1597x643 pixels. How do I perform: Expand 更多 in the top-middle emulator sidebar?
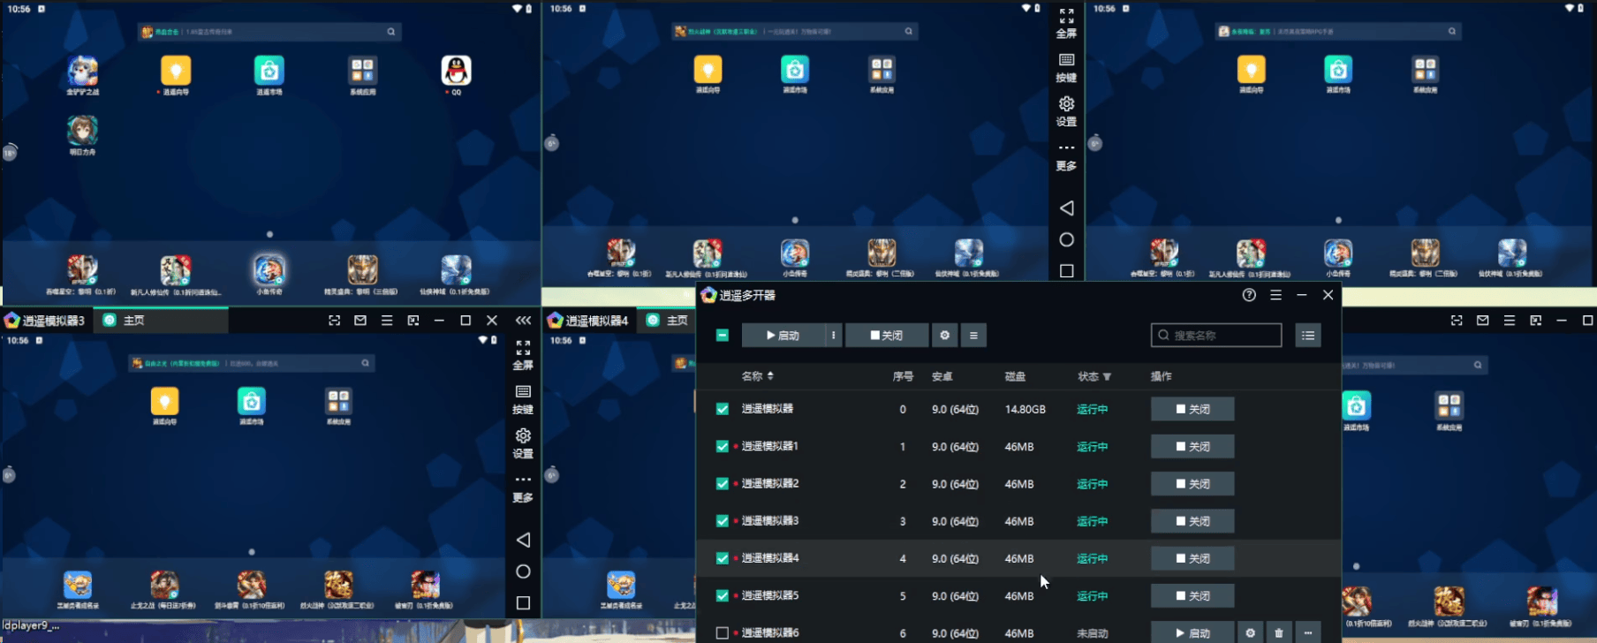[1066, 157]
